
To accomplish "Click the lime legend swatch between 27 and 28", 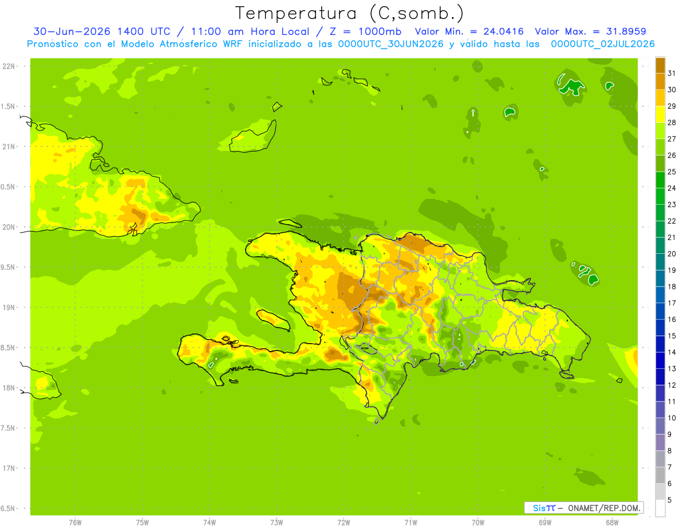I will (660, 130).
